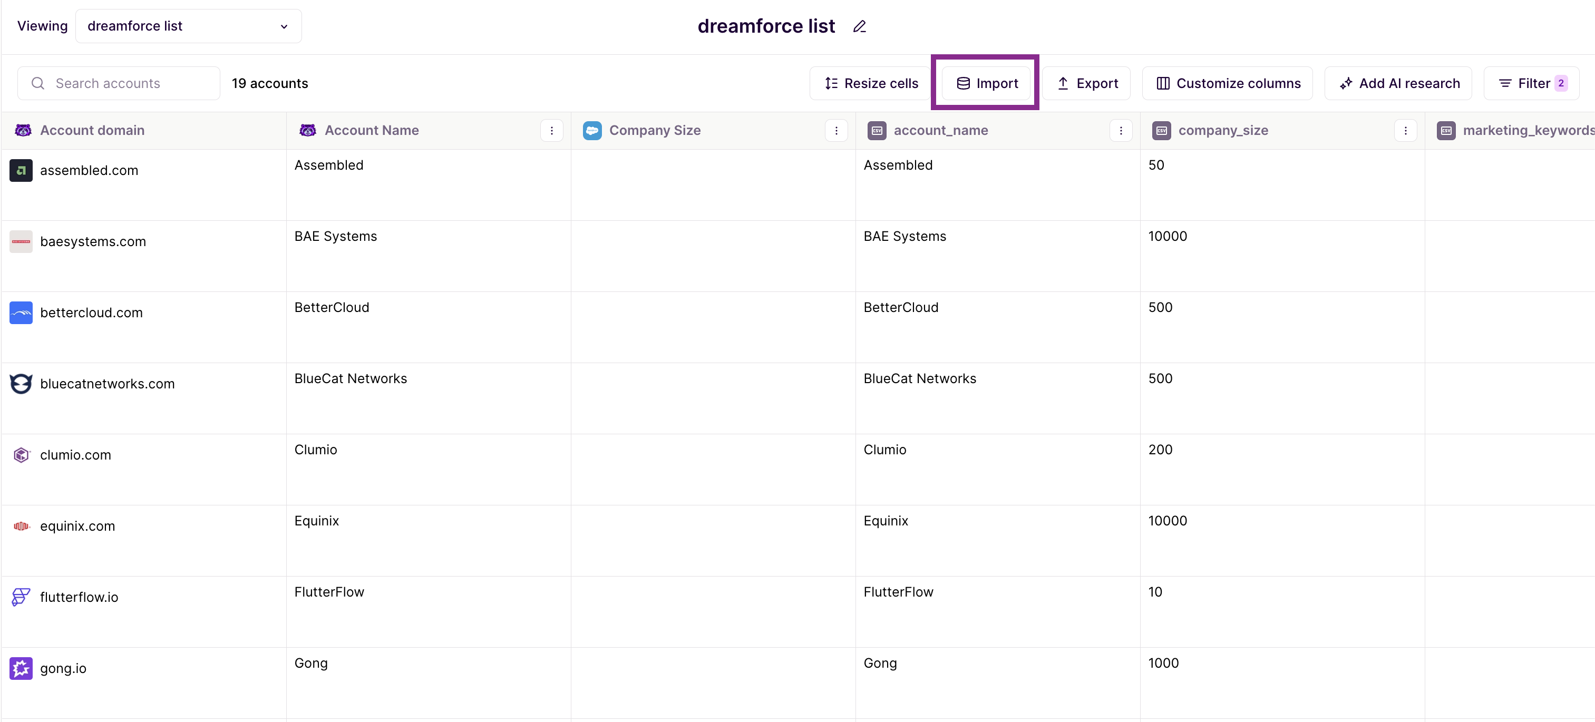Open account_name column three-dot menu
The image size is (1595, 722).
(x=1120, y=130)
